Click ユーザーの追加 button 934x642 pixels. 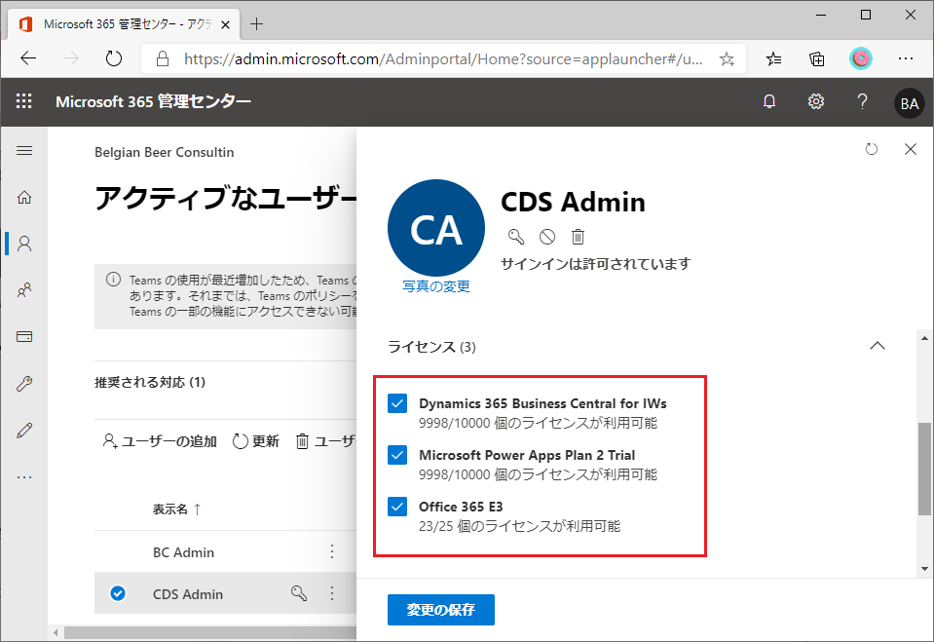point(160,441)
